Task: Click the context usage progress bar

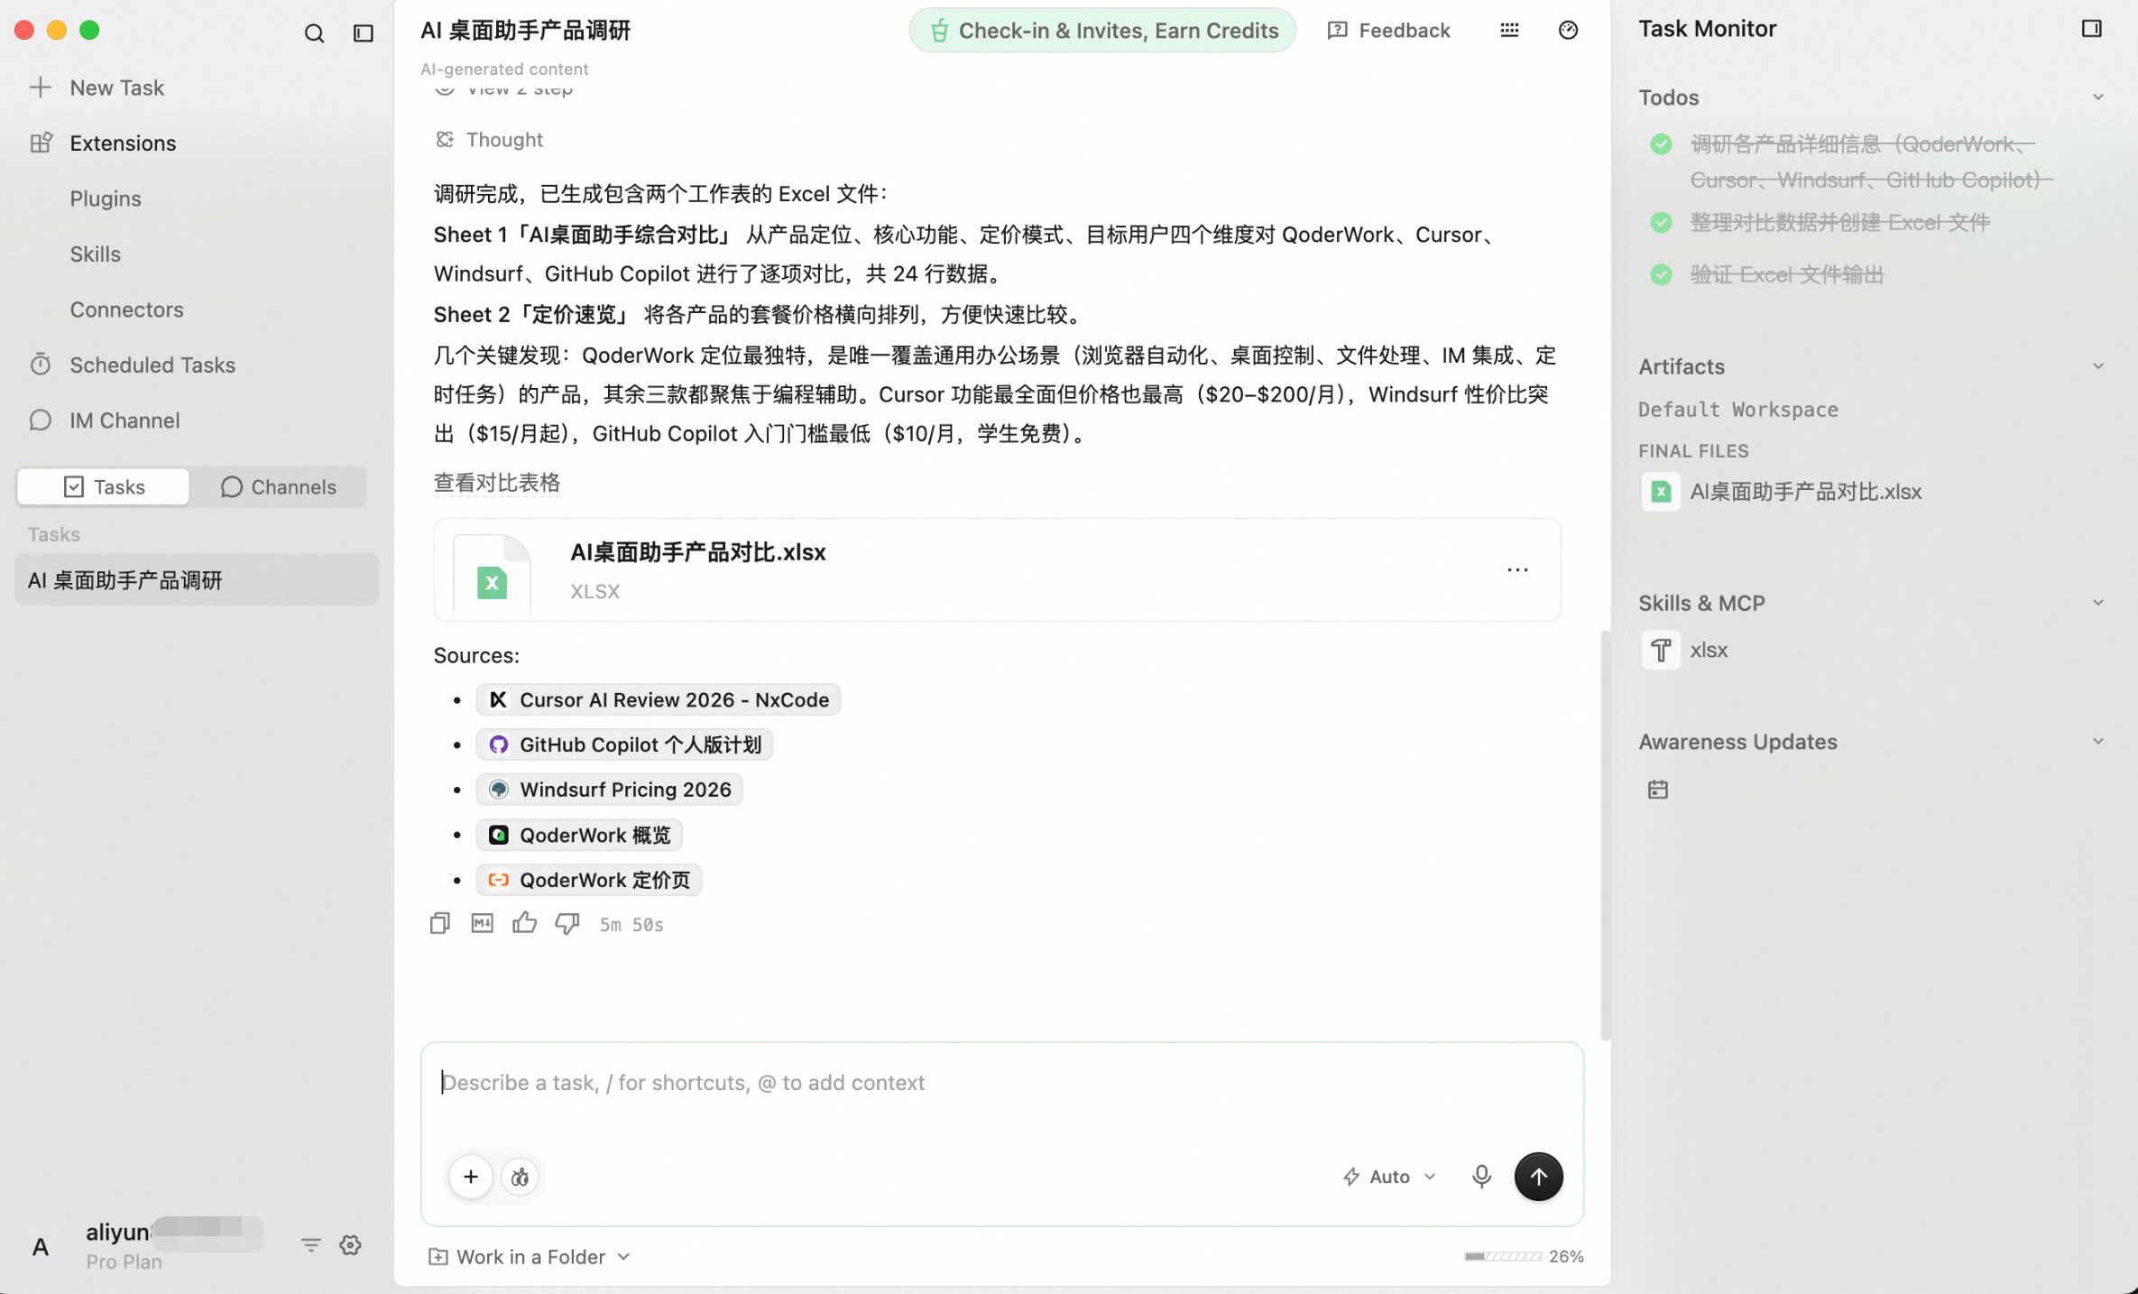Action: click(1503, 1256)
